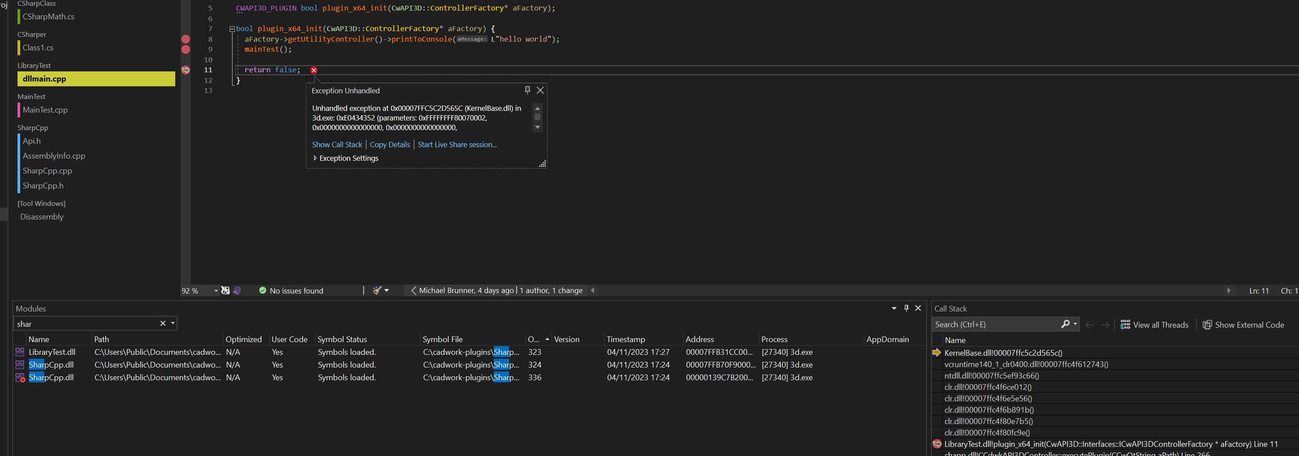Clear the Modules search text with the X

point(163,324)
